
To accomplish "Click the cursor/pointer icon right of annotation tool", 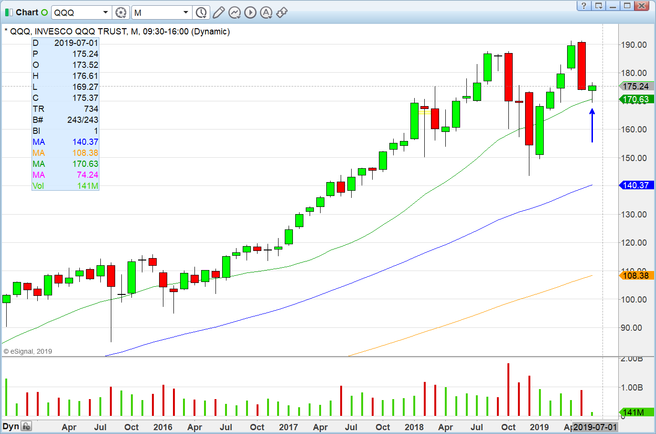I will point(282,12).
